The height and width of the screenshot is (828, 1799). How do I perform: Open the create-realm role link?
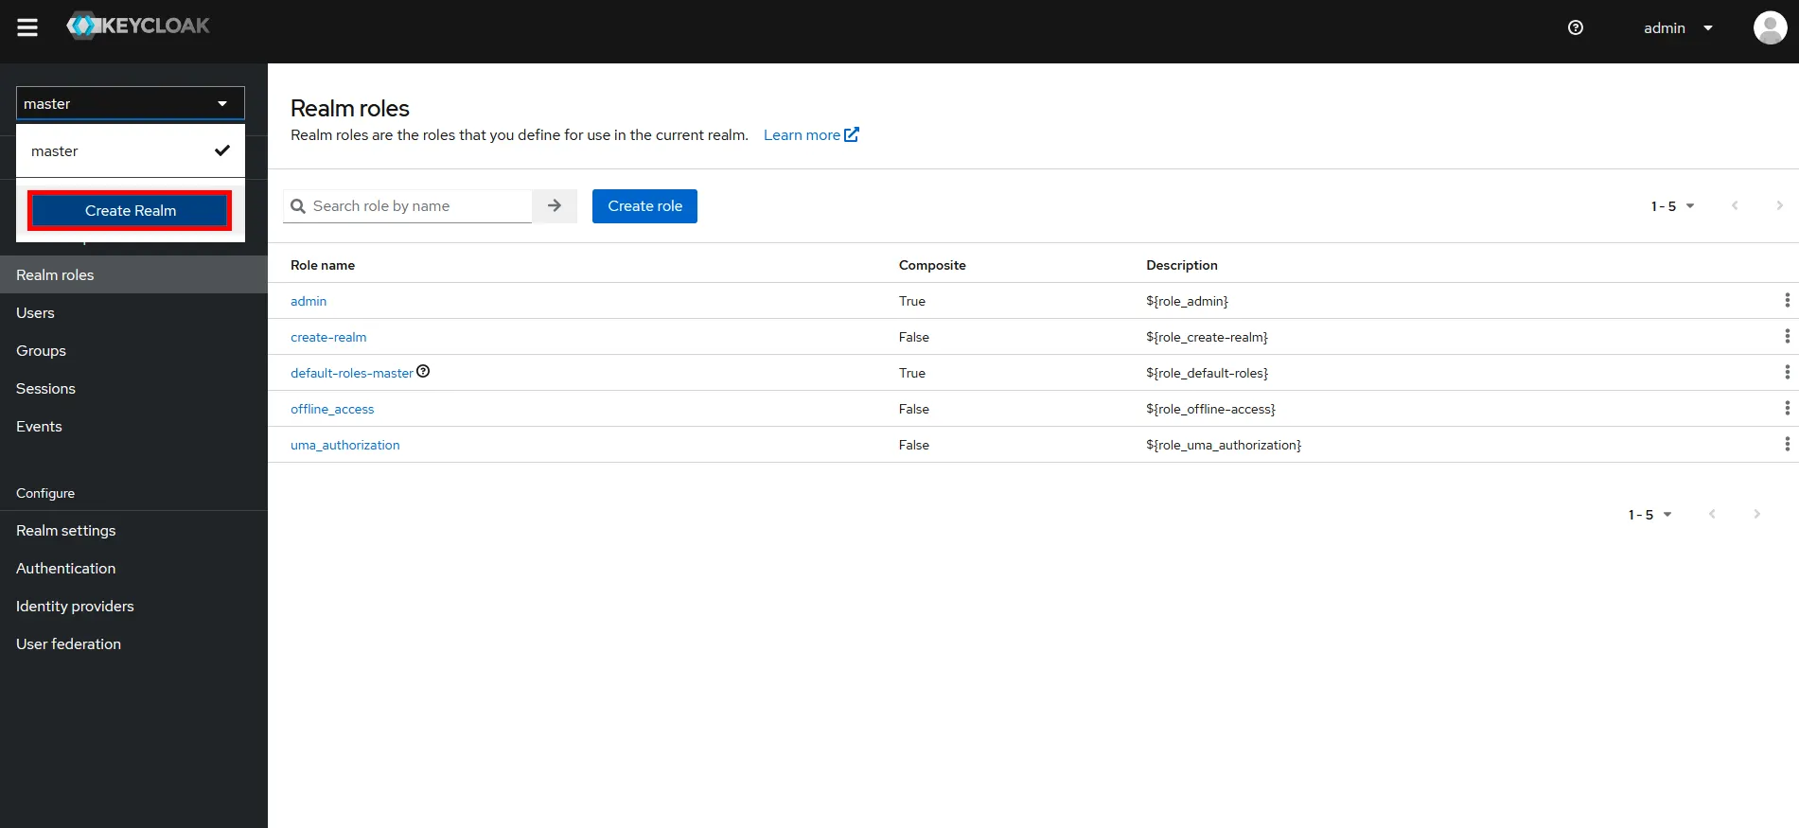328,337
